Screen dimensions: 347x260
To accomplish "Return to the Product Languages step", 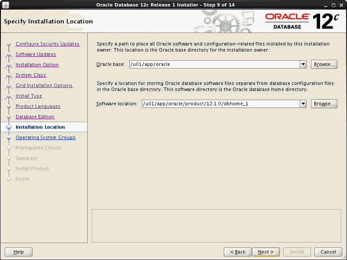I will click(x=38, y=106).
